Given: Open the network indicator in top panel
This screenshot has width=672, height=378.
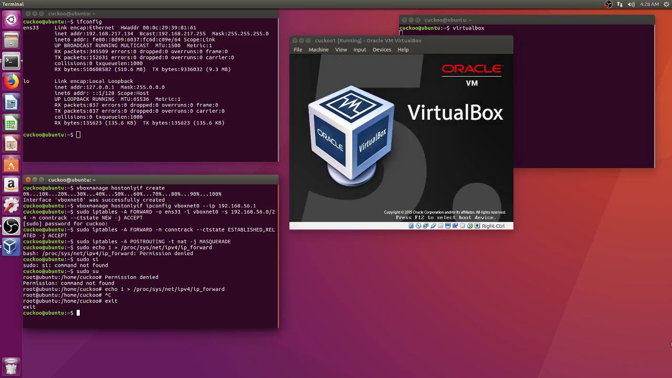Looking at the screenshot, I should (x=620, y=4).
